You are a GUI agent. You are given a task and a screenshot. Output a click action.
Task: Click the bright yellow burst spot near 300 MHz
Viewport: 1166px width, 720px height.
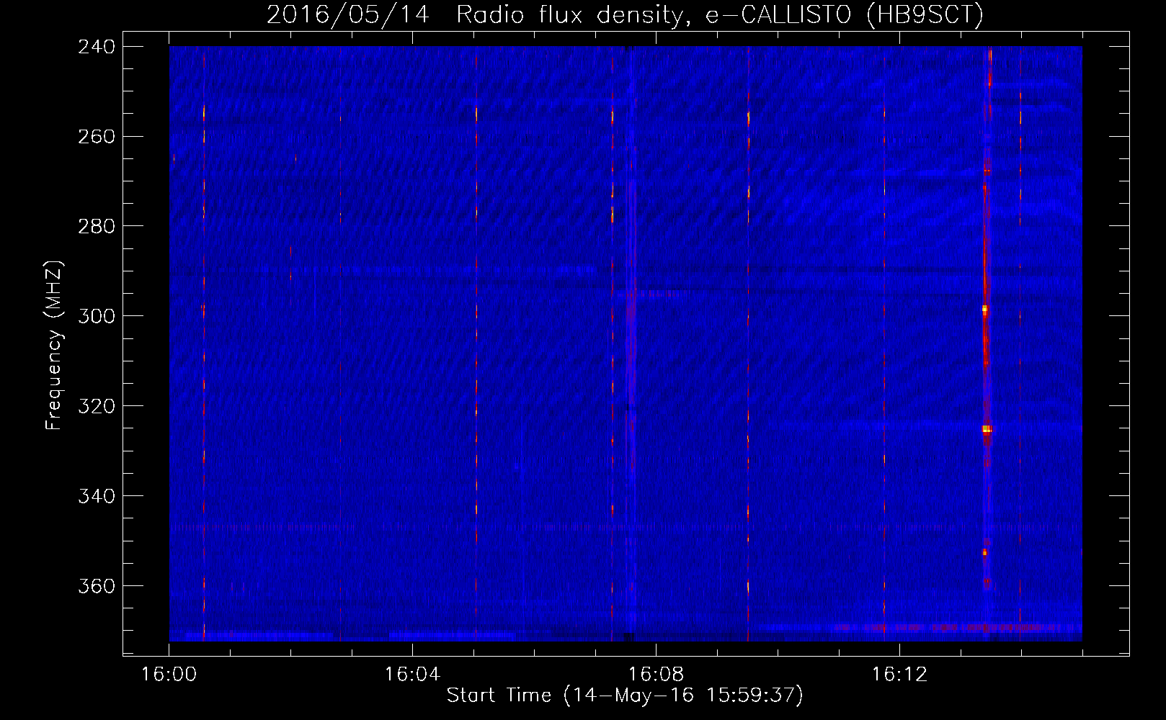(984, 310)
